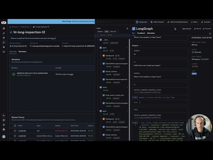Sort by the Start Time column header
This screenshot has height=160, width=213.
[74, 126]
